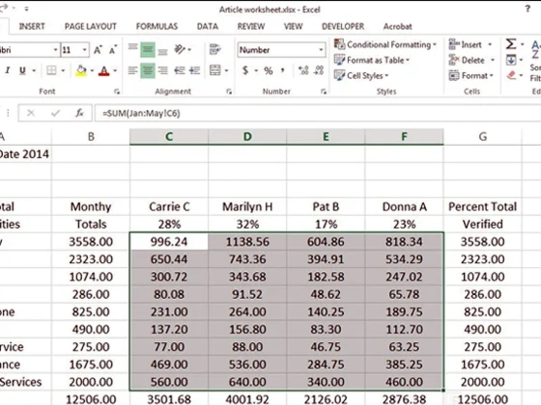This screenshot has height=405, width=541.
Task: Open Alignment dialog launcher
Action: (x=229, y=91)
